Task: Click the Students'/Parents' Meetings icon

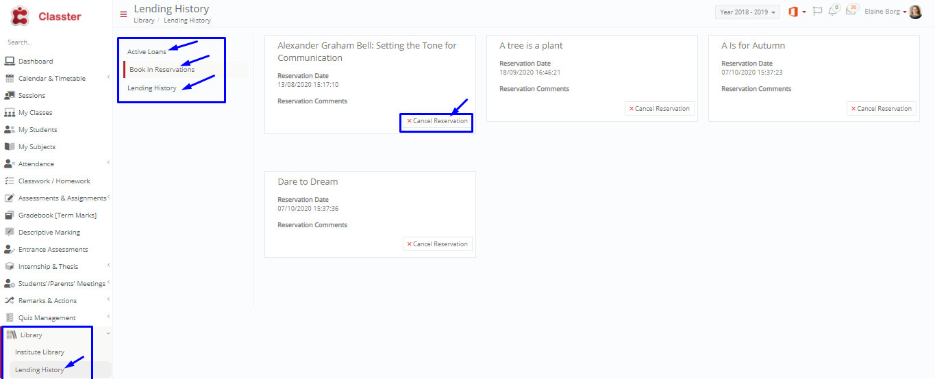Action: pos(10,284)
